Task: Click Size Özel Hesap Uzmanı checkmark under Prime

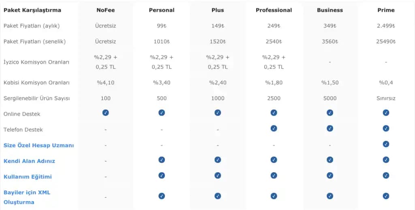Action: pos(386,144)
